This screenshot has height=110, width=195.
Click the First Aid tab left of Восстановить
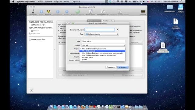[x=94, y=21]
